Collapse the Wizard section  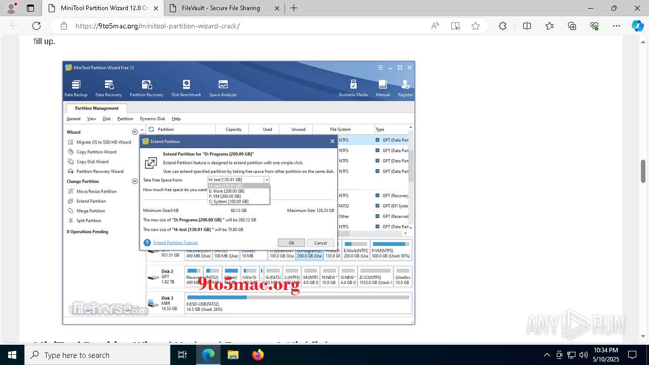(135, 132)
